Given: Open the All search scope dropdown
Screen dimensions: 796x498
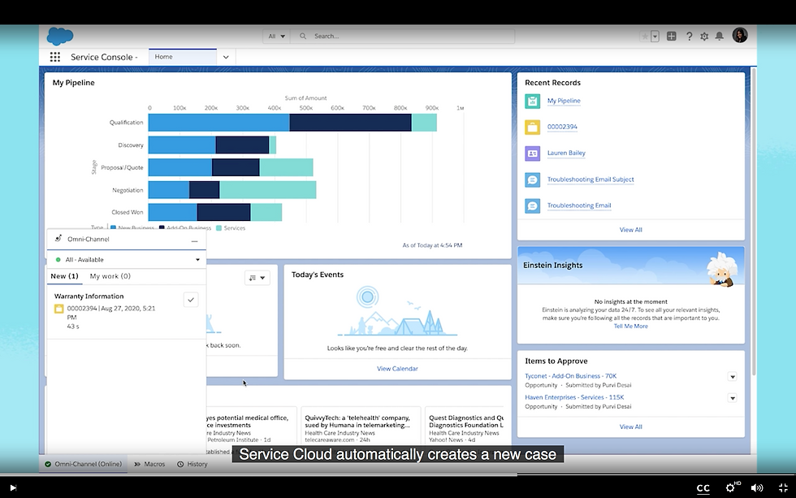Looking at the screenshot, I should (x=276, y=36).
